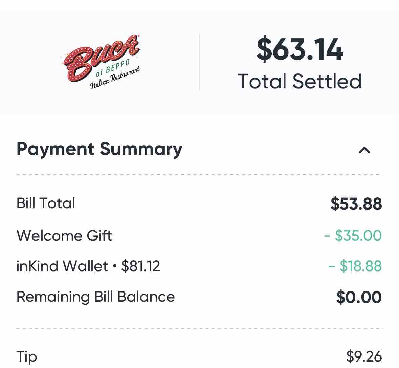This screenshot has width=399, height=368.
Task: Click the Total Settled label
Action: pos(300,82)
